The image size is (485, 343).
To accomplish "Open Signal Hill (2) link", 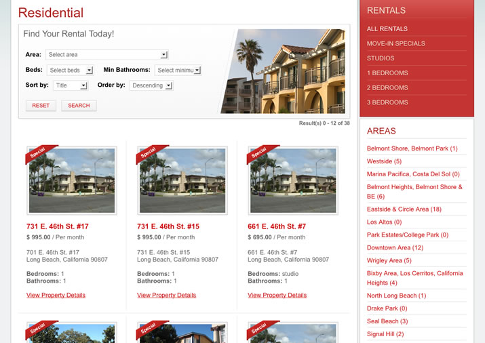I will [x=385, y=334].
